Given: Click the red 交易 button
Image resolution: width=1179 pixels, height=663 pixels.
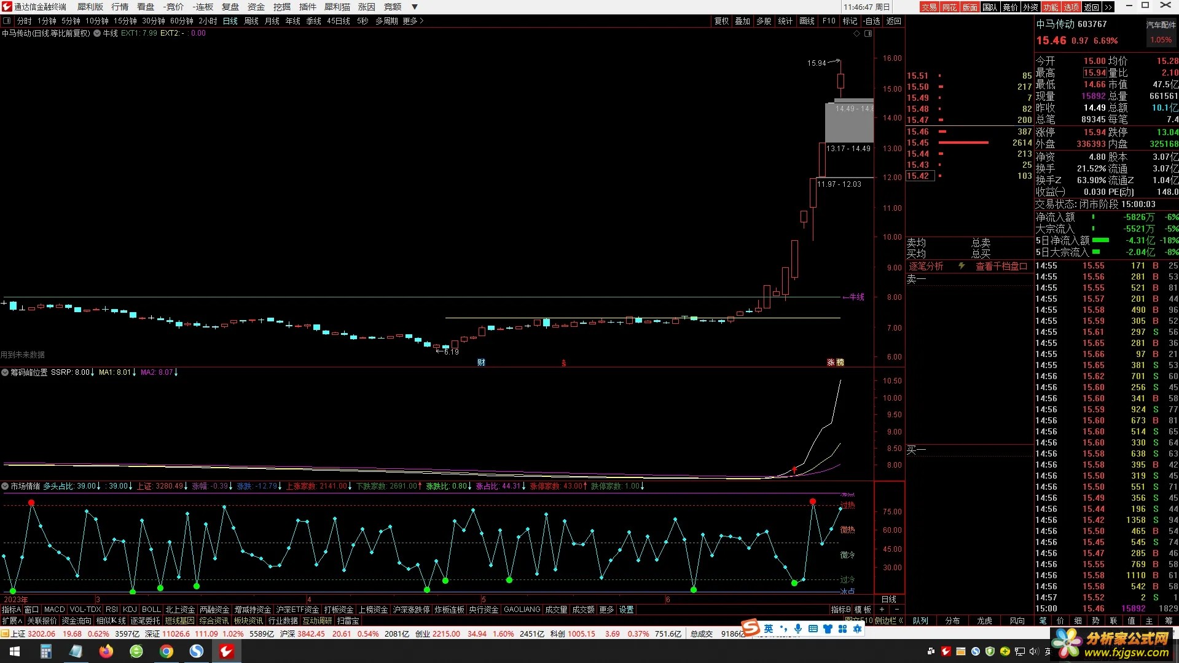Looking at the screenshot, I should pos(930,7).
